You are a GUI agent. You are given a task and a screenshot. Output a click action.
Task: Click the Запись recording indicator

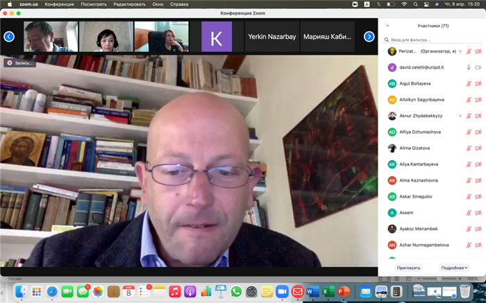(20, 62)
